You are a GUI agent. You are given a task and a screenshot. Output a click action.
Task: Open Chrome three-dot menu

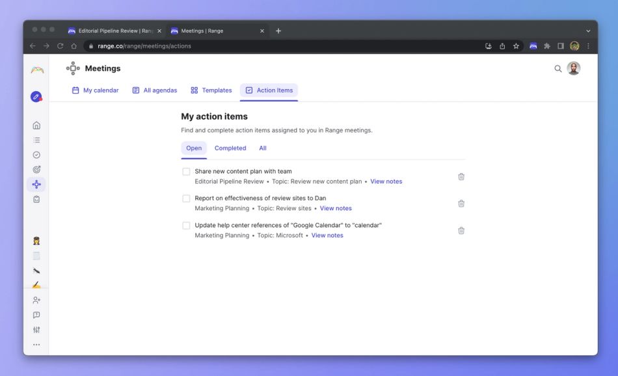click(x=589, y=46)
